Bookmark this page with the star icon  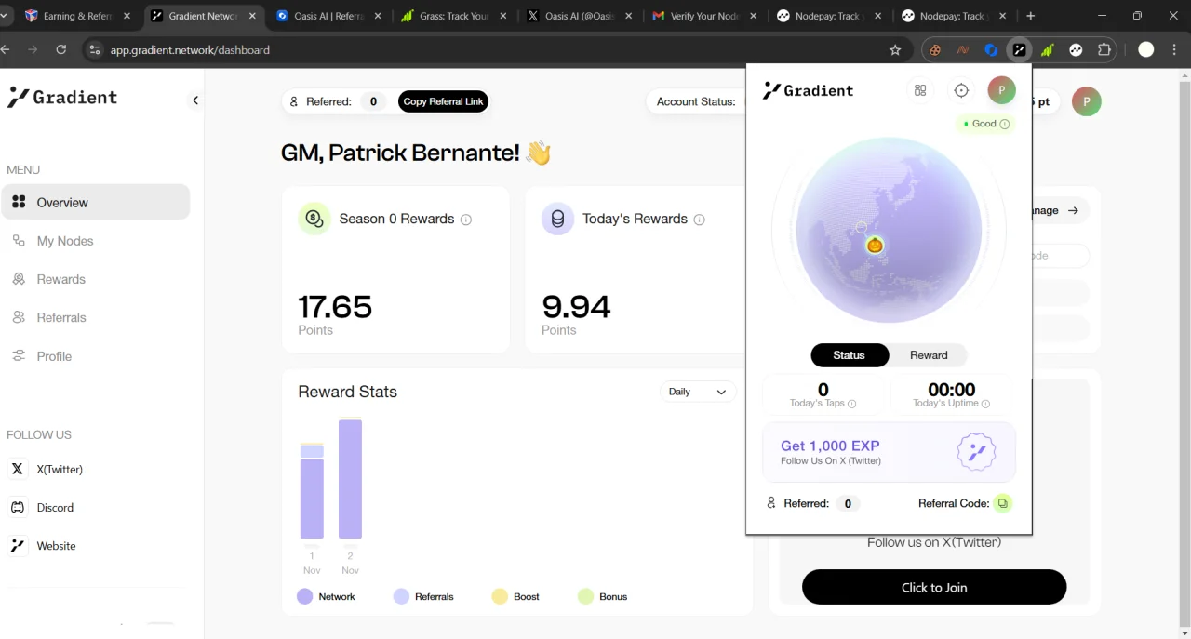[x=895, y=50]
